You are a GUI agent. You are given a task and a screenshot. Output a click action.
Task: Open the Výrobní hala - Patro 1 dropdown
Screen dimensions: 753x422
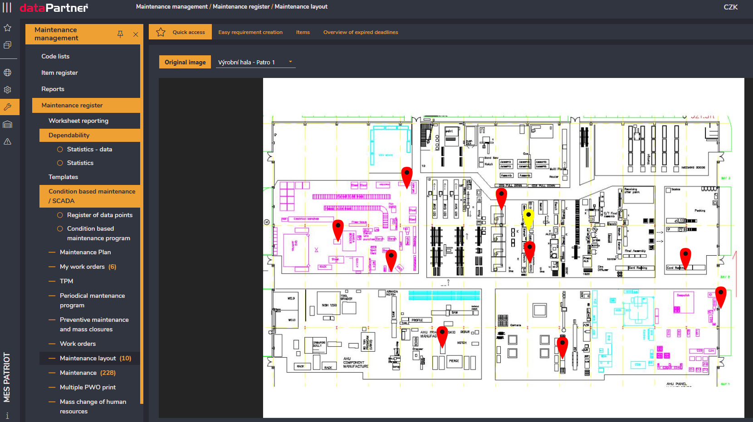256,62
